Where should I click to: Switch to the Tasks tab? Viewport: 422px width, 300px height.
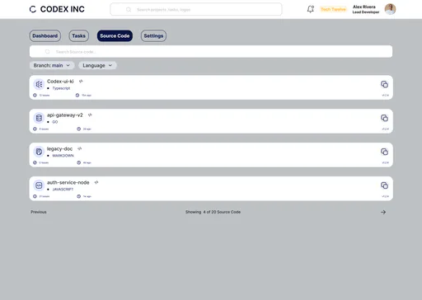point(79,36)
